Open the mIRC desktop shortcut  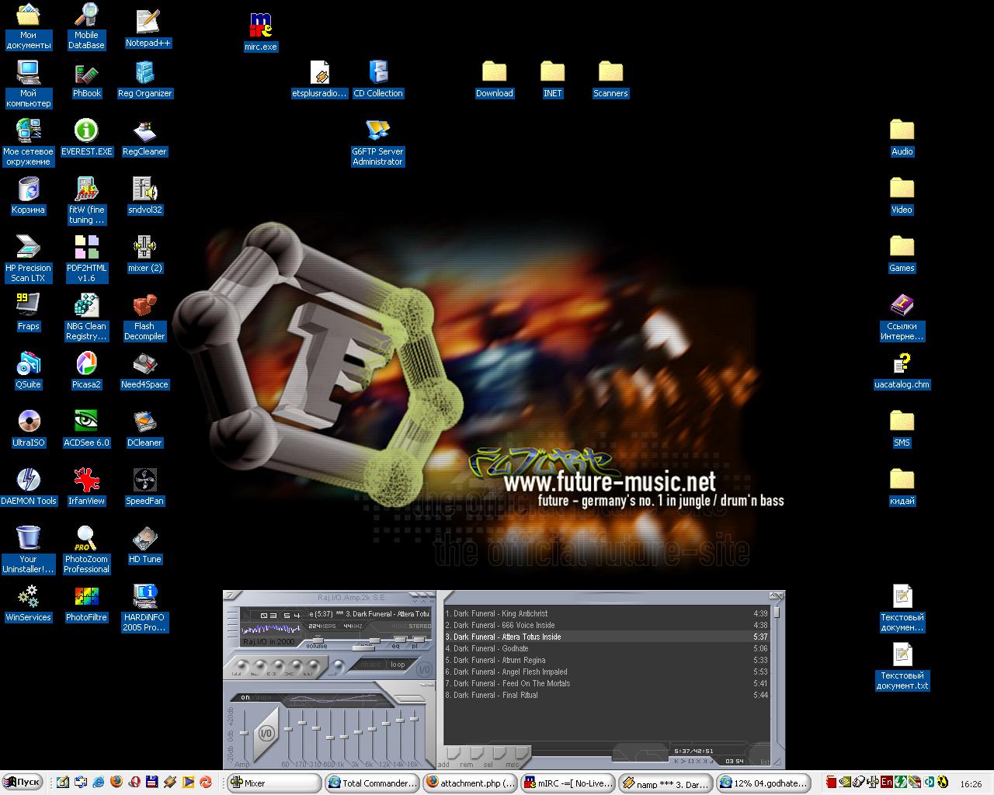(x=260, y=26)
